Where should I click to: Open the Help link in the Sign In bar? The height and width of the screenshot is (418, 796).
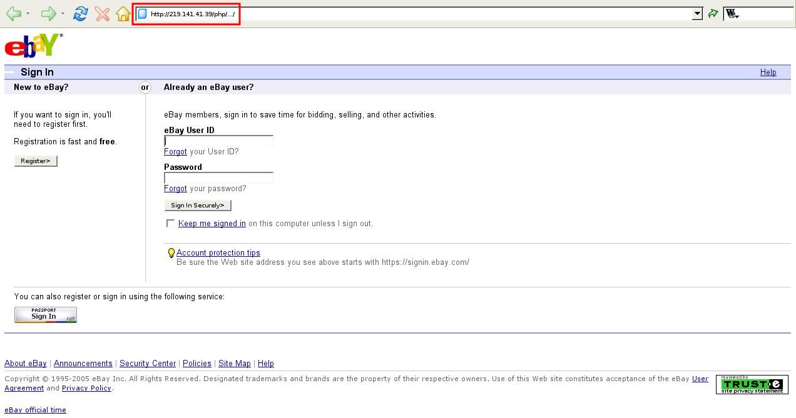pyautogui.click(x=768, y=72)
